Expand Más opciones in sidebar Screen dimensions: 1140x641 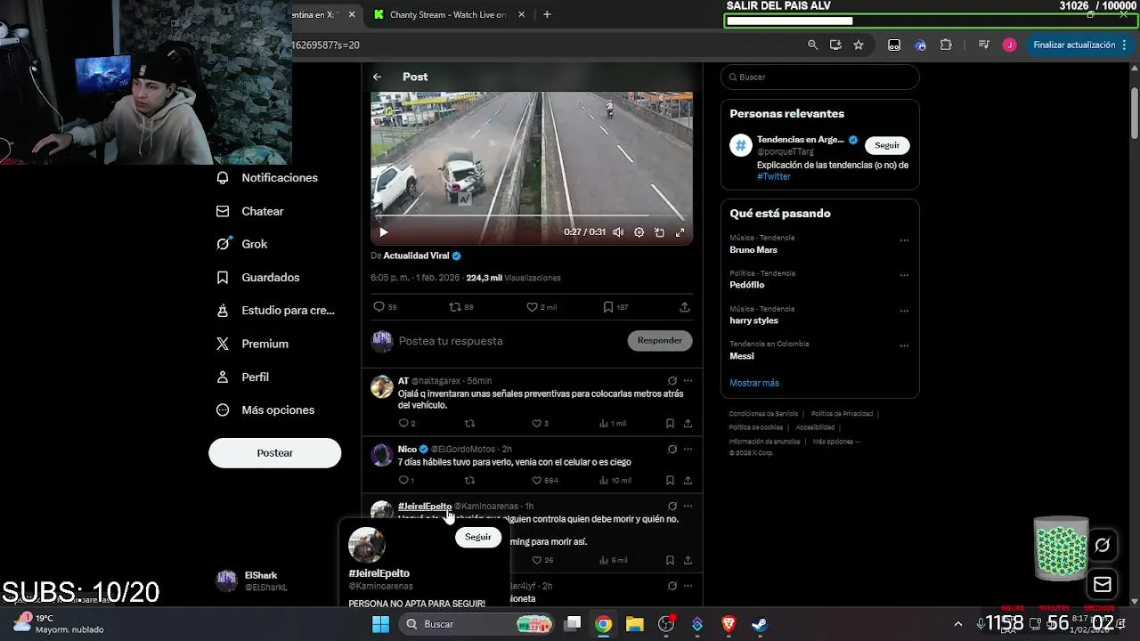pos(265,410)
